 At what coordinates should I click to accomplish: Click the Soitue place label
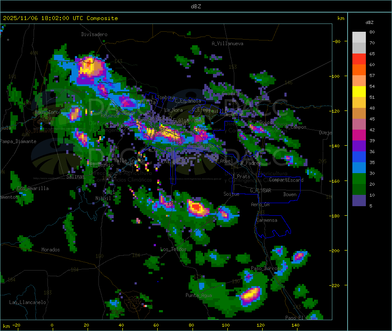[231, 194]
